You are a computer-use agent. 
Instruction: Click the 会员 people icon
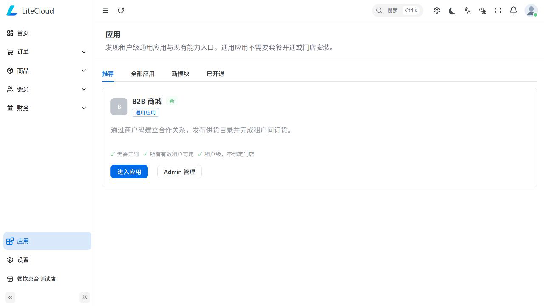10,89
